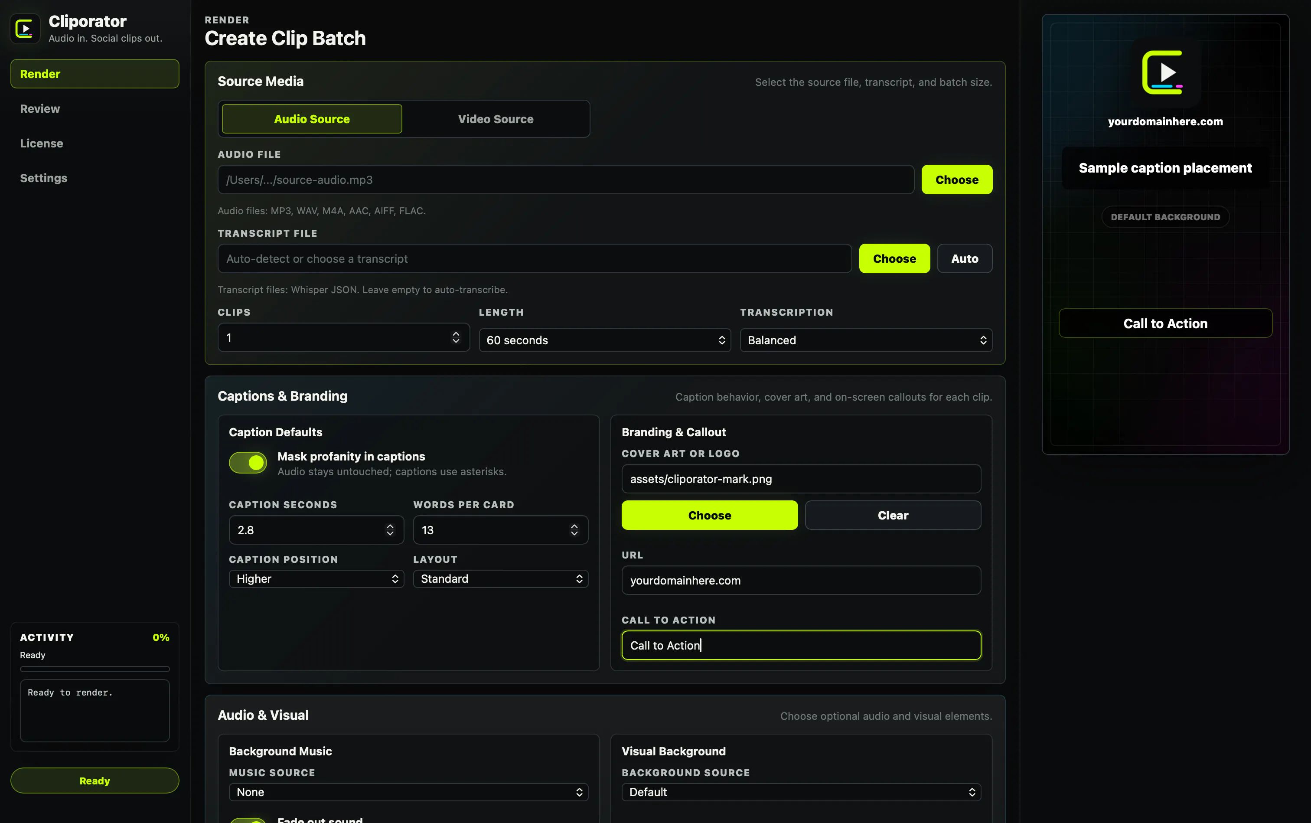Click the 'Create Clip Batch' heading
1311x823 pixels.
click(285, 38)
